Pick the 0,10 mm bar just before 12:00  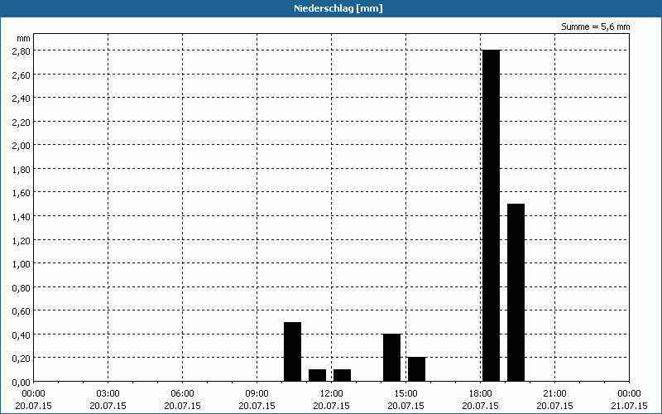(x=318, y=375)
